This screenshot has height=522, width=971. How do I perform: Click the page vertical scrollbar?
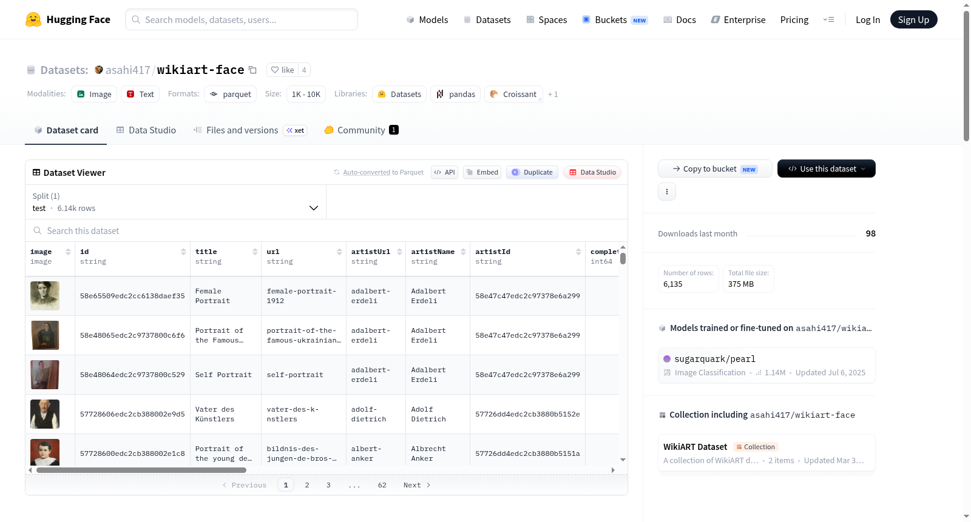tap(966, 76)
